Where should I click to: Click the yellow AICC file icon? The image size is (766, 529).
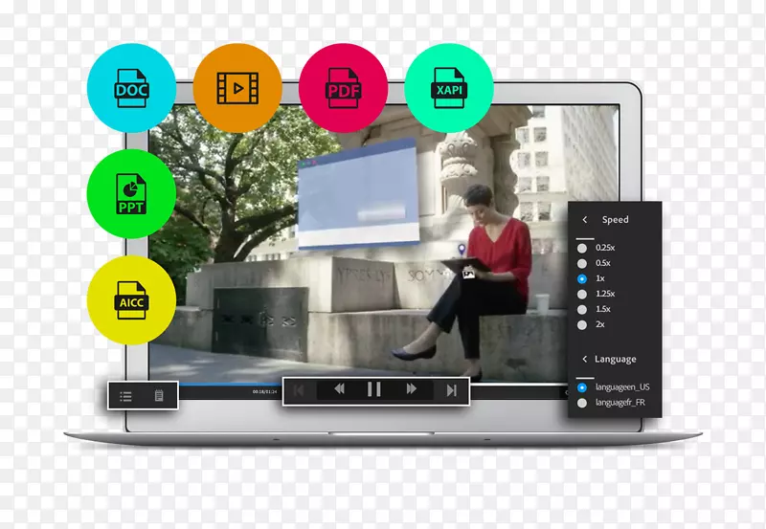click(x=131, y=300)
